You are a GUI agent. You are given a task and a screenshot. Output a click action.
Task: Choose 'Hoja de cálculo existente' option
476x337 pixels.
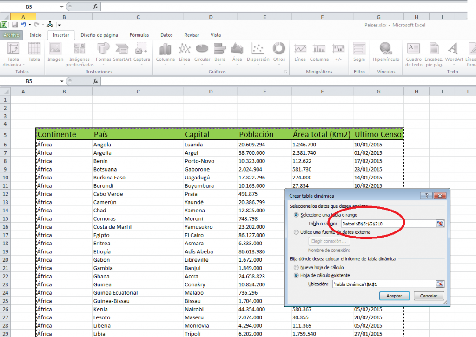tap(296, 275)
